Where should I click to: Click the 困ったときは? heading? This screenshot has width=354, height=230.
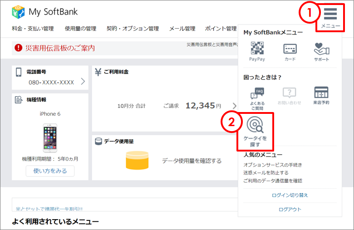click(x=262, y=78)
